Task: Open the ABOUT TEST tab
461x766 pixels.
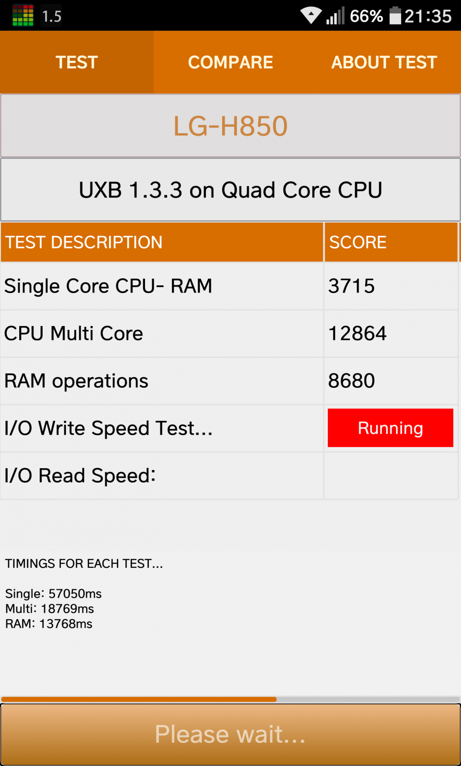Action: pos(384,62)
